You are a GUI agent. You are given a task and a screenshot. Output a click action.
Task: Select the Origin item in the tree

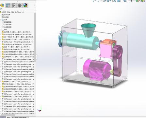click(5, 29)
